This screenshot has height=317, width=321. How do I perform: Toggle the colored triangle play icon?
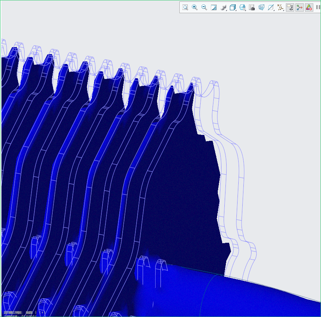309,7
